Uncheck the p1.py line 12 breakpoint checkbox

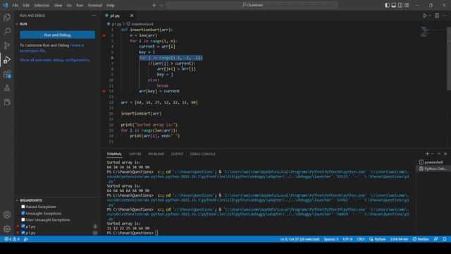click(x=23, y=233)
